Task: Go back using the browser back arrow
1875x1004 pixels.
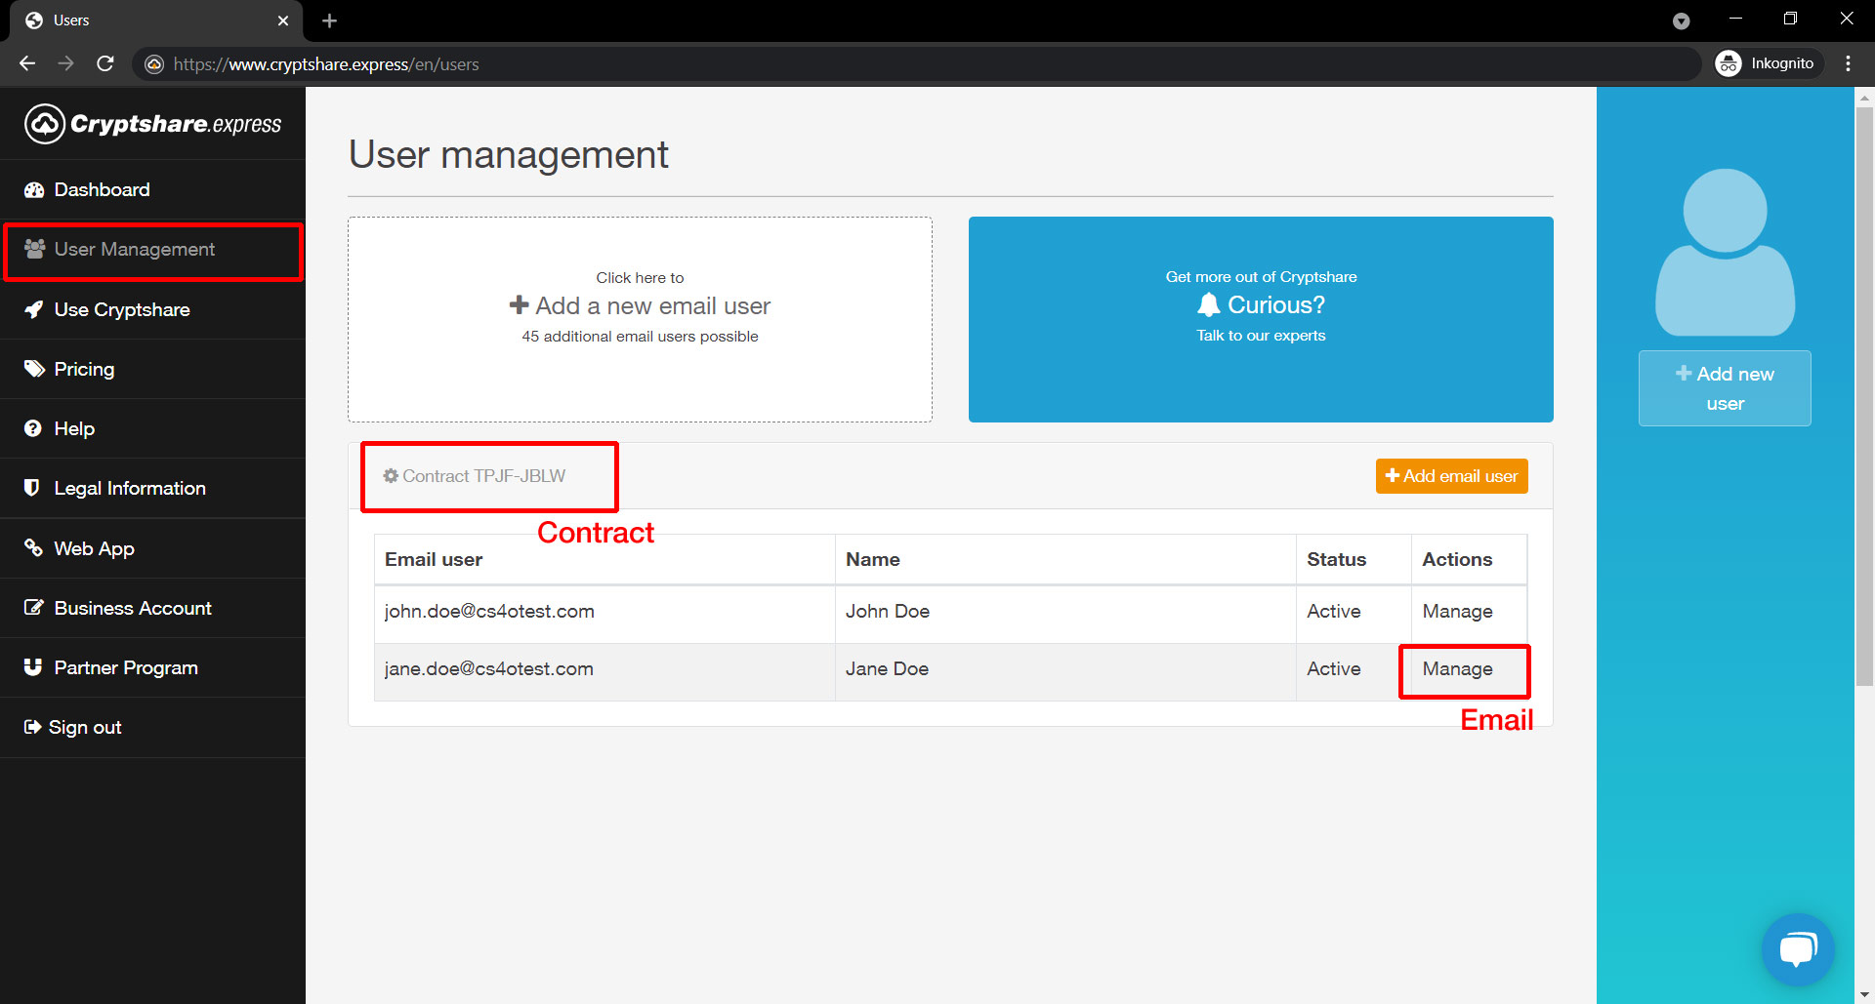Action: click(x=27, y=63)
